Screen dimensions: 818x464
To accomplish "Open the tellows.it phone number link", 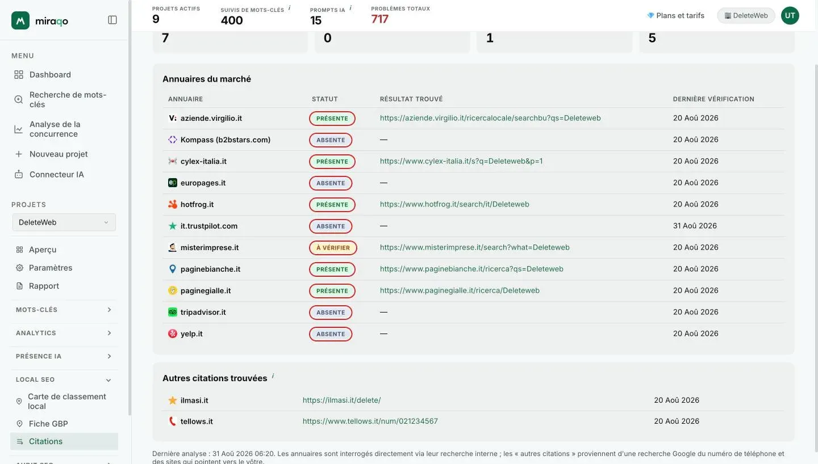I will [x=370, y=421].
